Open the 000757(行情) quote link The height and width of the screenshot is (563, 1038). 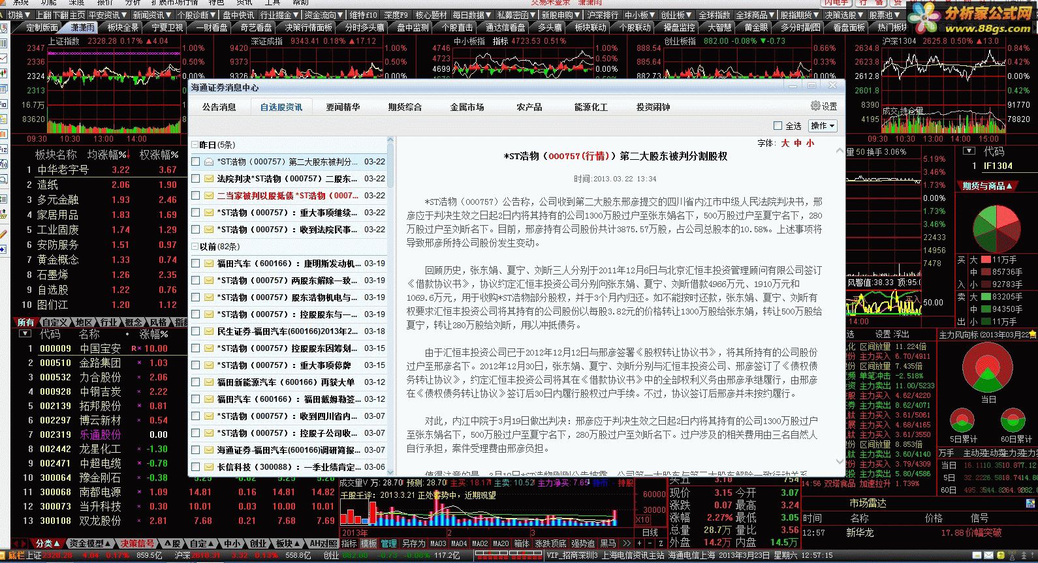(579, 156)
